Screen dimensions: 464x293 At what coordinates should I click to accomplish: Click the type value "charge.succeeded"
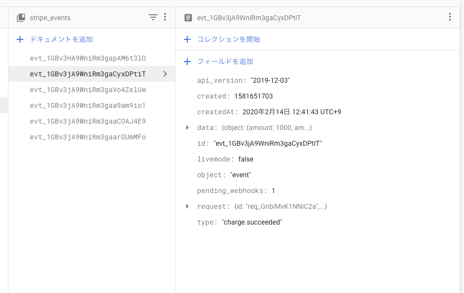click(252, 223)
